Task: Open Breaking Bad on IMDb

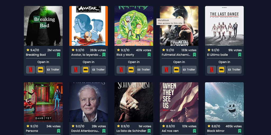Action: coord(40,70)
